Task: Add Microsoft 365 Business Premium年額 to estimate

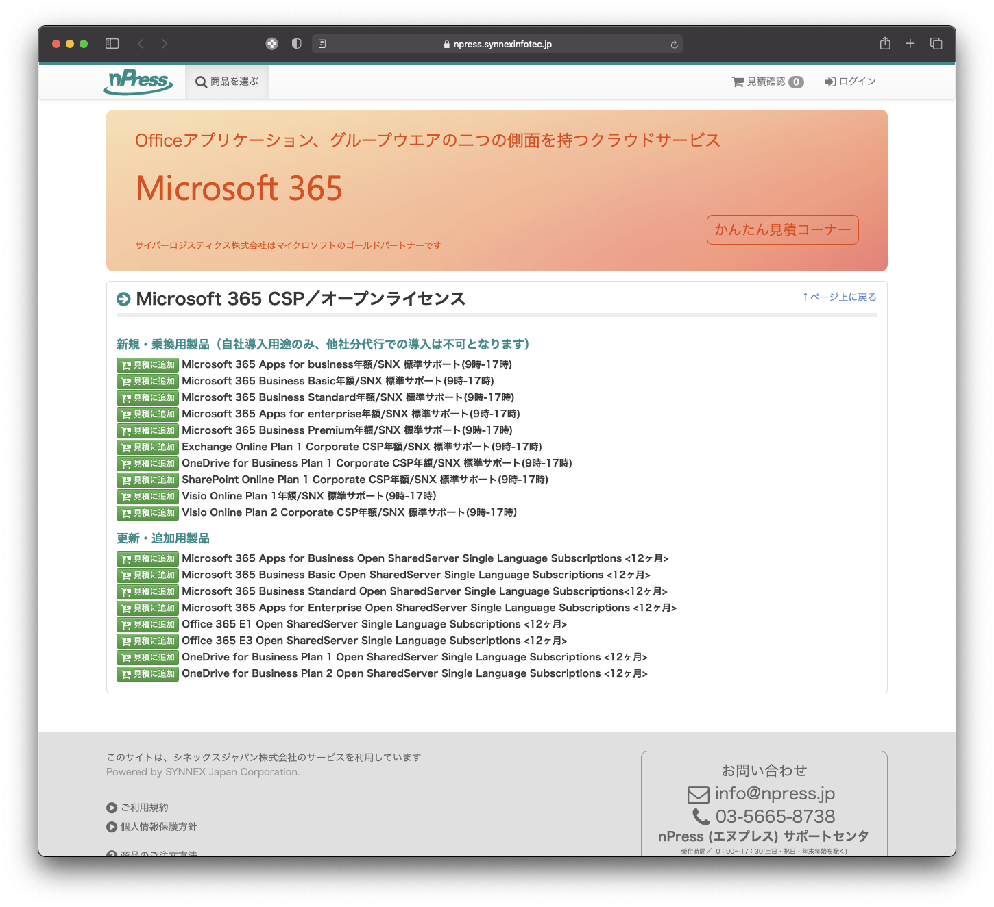Action: coord(147,431)
